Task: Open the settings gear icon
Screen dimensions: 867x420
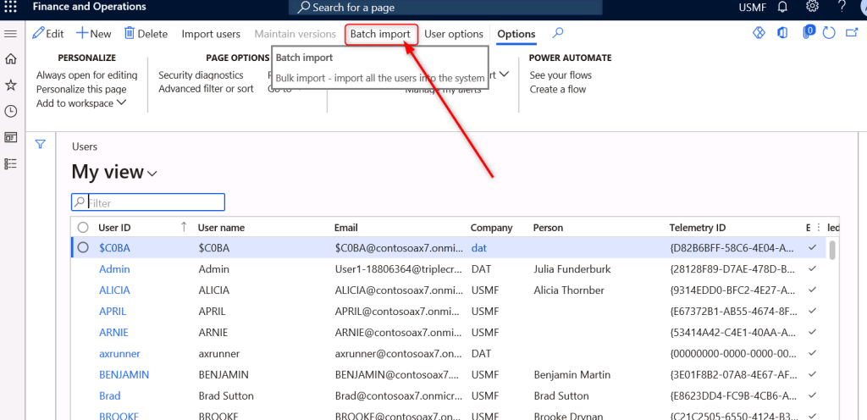Action: [x=812, y=8]
